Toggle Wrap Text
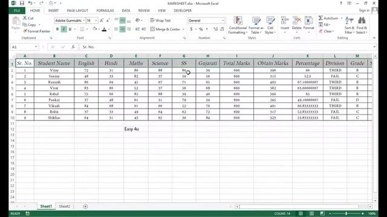Viewport: 387px width, 217px height. (160, 20)
